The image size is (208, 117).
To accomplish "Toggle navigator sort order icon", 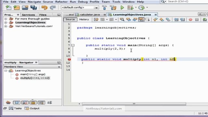I will pyautogui.click(x=50, y=102).
